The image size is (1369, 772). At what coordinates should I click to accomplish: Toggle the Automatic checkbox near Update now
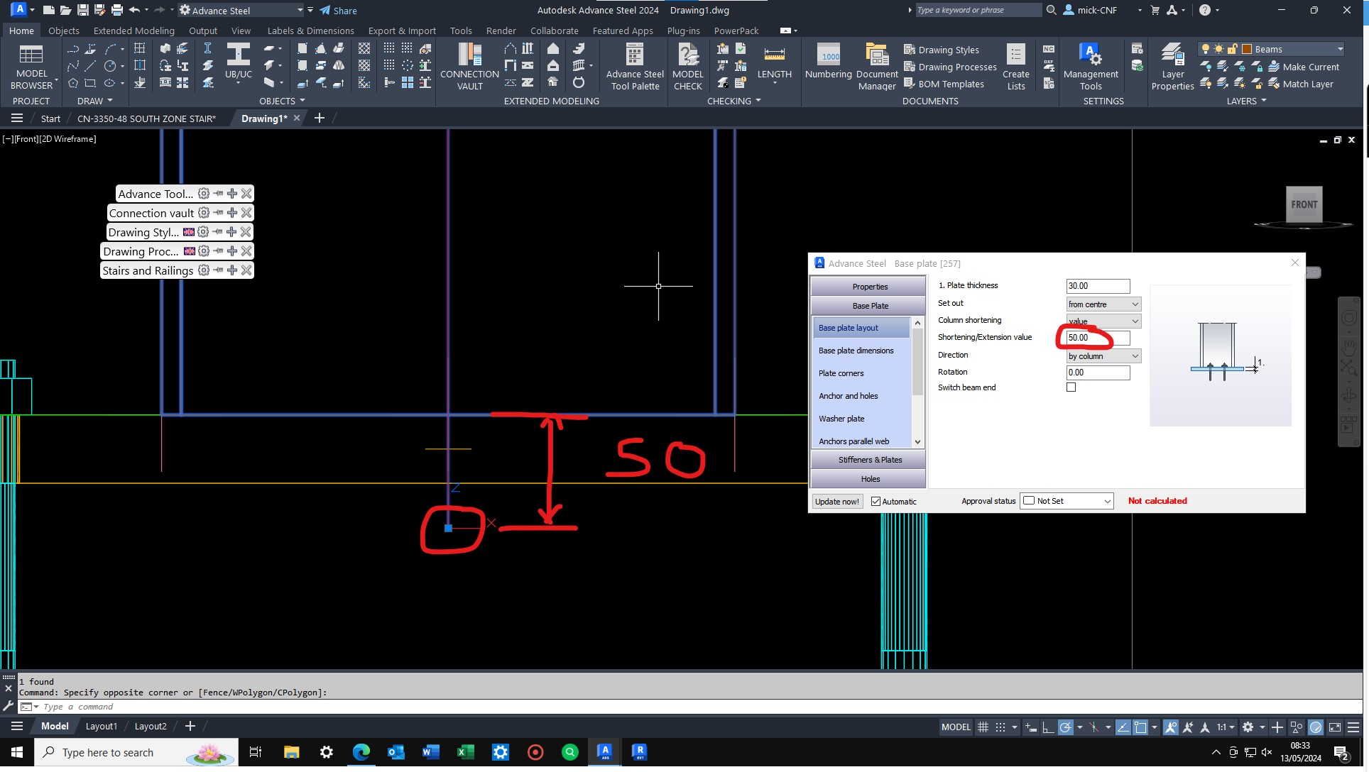coord(876,501)
